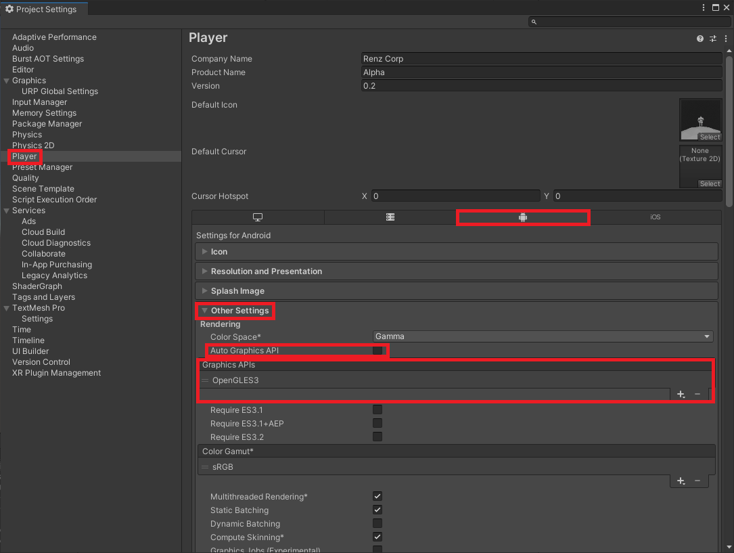Open the Color Space dropdown
The image size is (734, 553).
[543, 336]
